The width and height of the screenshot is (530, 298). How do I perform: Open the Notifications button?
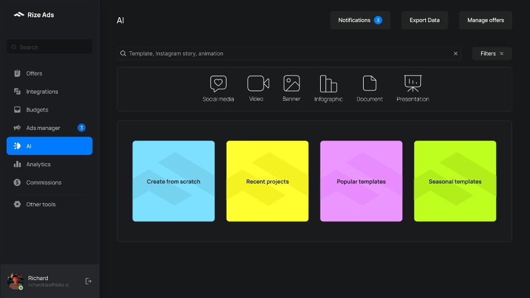[360, 20]
